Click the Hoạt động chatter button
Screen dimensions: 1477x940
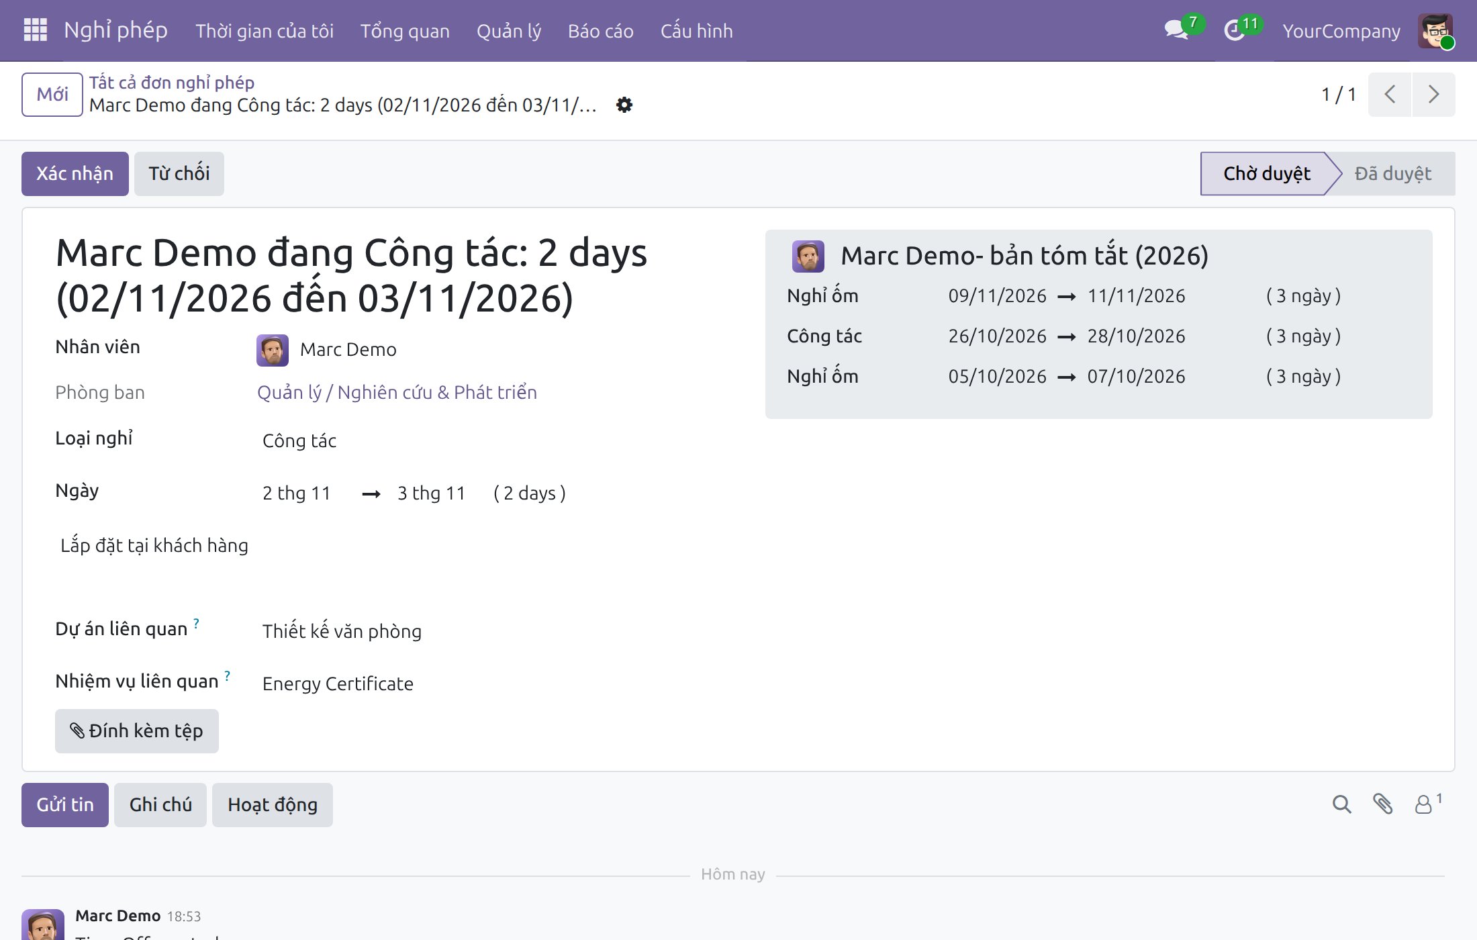click(273, 804)
